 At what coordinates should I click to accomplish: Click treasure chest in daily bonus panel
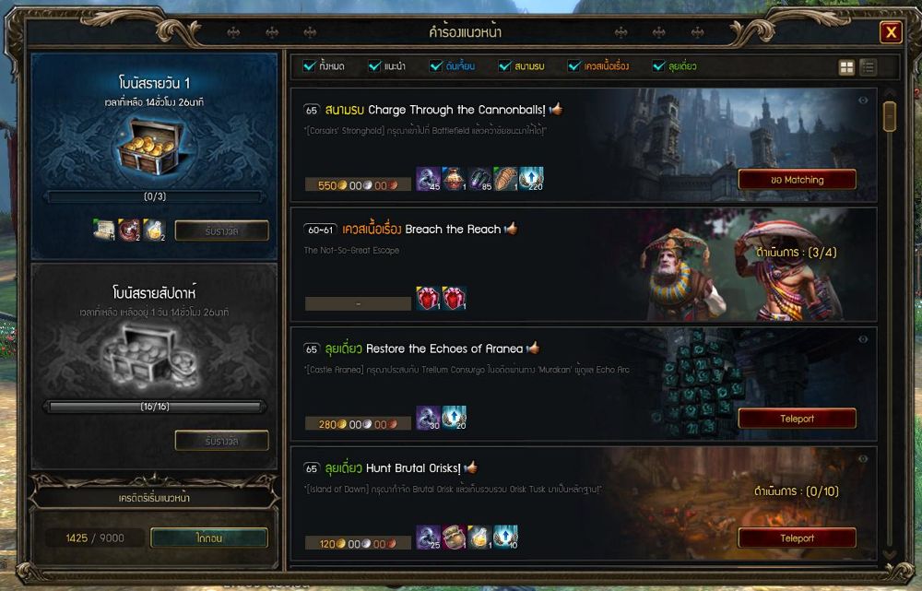point(154,147)
